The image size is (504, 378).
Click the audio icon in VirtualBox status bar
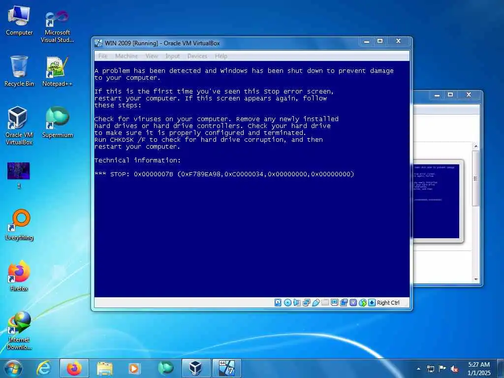(x=297, y=303)
